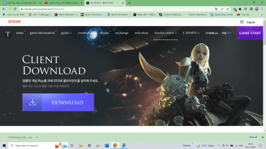
Task: Open the Chrome profile avatar
Action: coord(257,9)
